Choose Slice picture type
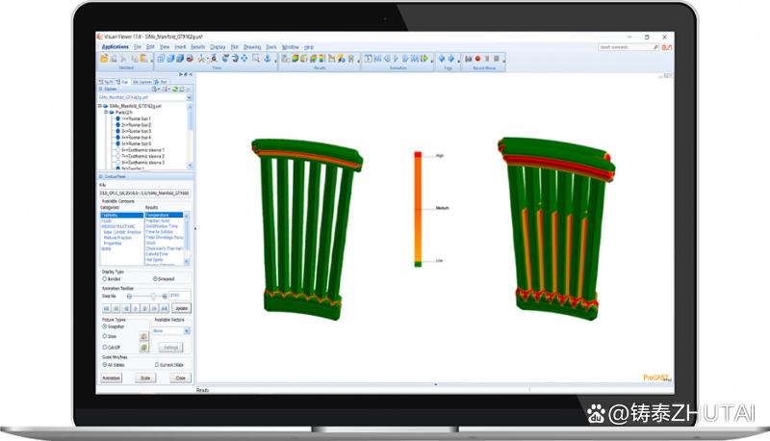 [x=105, y=336]
